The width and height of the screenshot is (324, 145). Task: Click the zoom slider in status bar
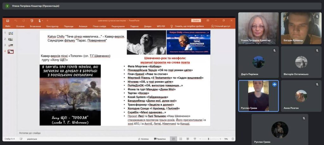209,139
